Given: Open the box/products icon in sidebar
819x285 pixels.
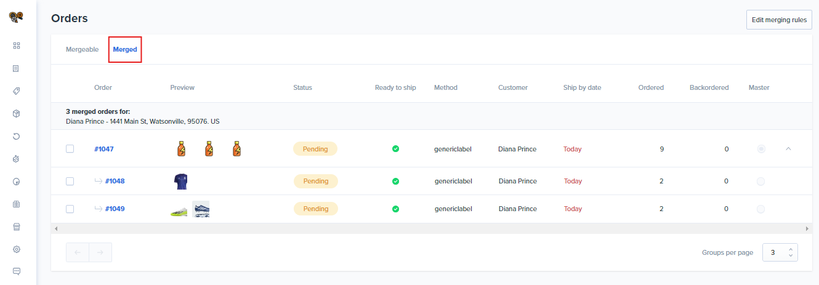Looking at the screenshot, I should click(x=17, y=114).
